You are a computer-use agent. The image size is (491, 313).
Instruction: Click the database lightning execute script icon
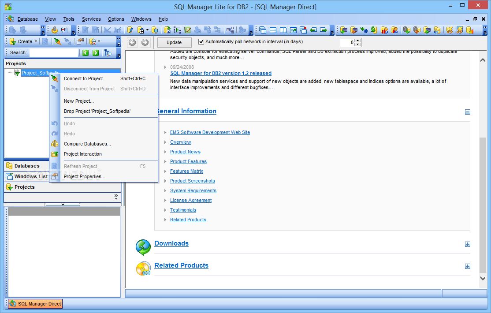(x=130, y=30)
